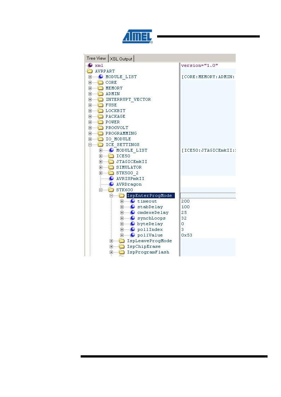Collapse the ICE_SETTINGS node

tap(90, 145)
